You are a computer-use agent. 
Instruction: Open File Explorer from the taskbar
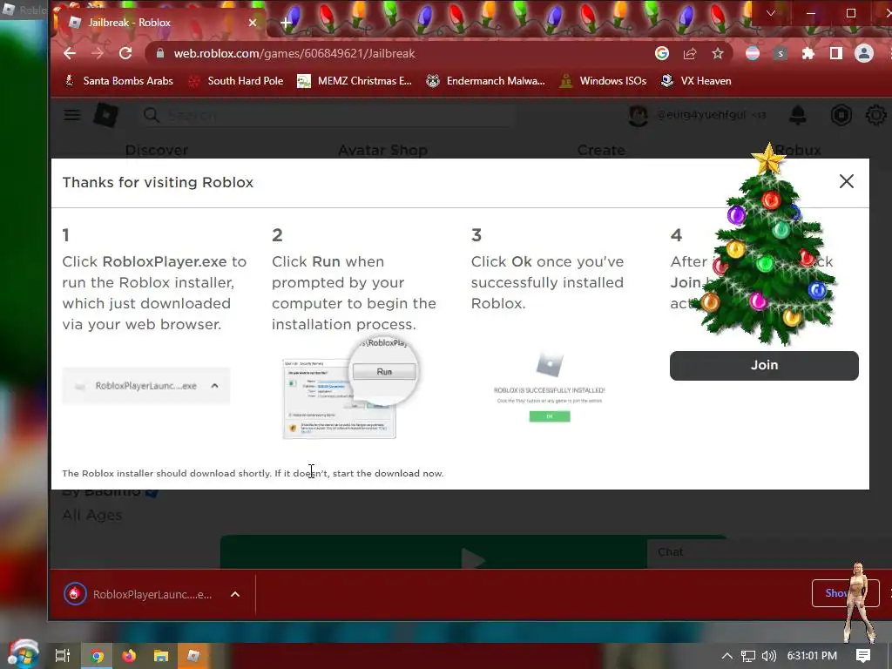(161, 656)
